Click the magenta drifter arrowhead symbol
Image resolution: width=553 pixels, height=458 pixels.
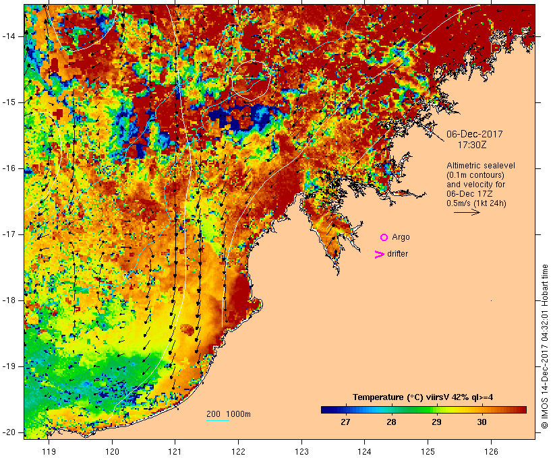pyautogui.click(x=380, y=255)
